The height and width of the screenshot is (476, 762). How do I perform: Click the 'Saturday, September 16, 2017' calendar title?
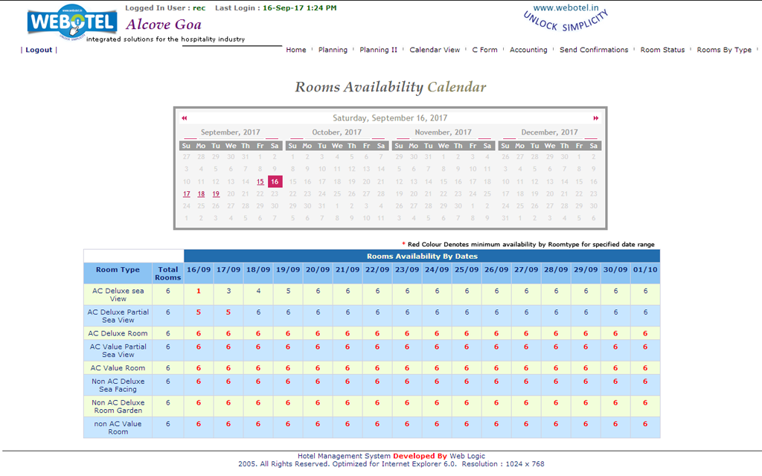coord(390,118)
